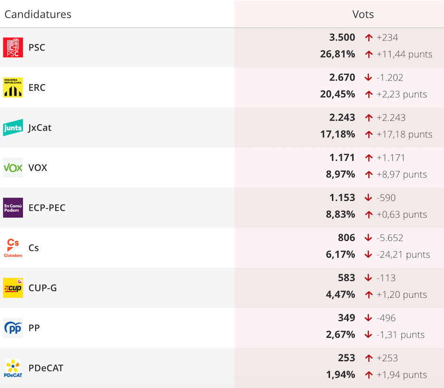Viewport: 444px width, 388px height.
Task: Click the blue PP party logo
Action: pos(13,328)
